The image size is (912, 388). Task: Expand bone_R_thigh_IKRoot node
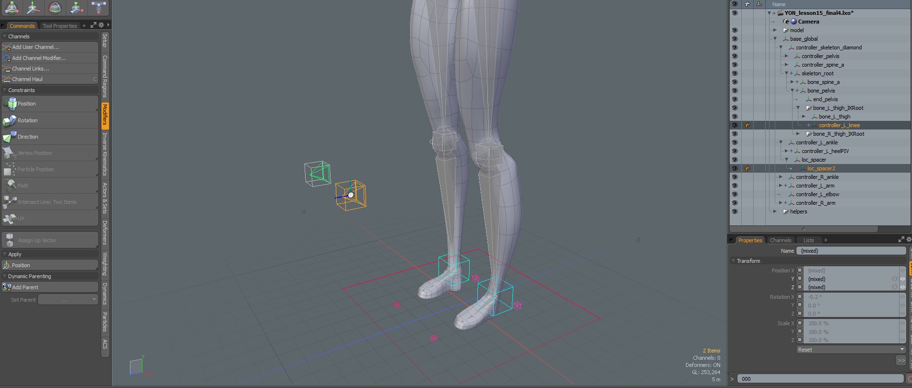click(798, 134)
